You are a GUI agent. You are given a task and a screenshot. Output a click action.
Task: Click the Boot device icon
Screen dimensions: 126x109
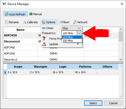61,22
